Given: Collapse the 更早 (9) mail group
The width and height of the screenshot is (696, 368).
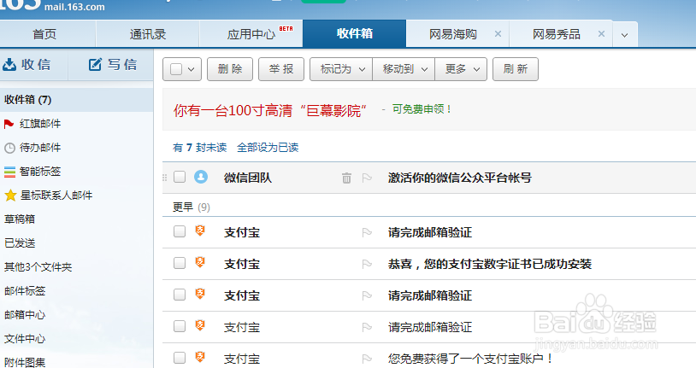Looking at the screenshot, I should (192, 207).
